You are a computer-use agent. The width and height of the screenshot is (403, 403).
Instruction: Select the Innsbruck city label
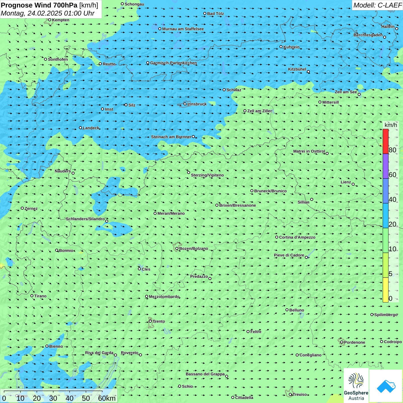pyautogui.click(x=197, y=104)
